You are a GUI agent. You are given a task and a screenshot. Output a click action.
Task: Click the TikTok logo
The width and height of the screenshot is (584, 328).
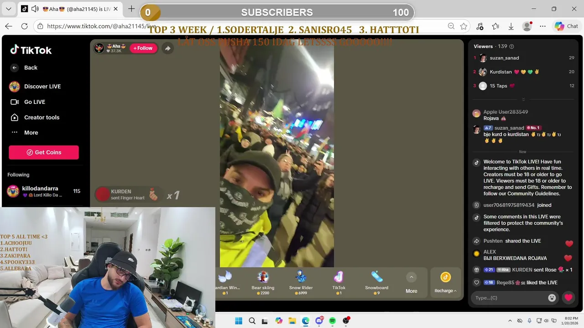pyautogui.click(x=31, y=50)
